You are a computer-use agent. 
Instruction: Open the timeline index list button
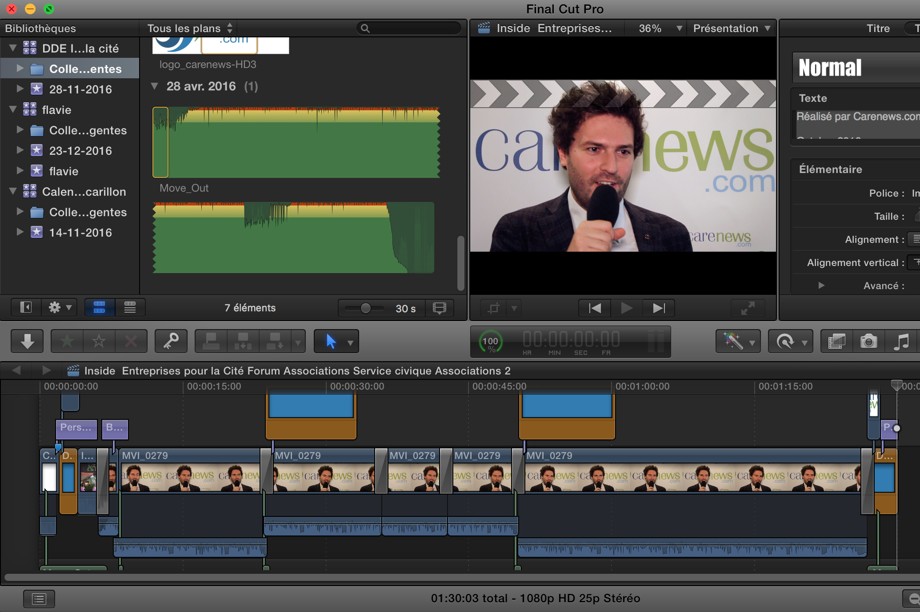tap(39, 599)
